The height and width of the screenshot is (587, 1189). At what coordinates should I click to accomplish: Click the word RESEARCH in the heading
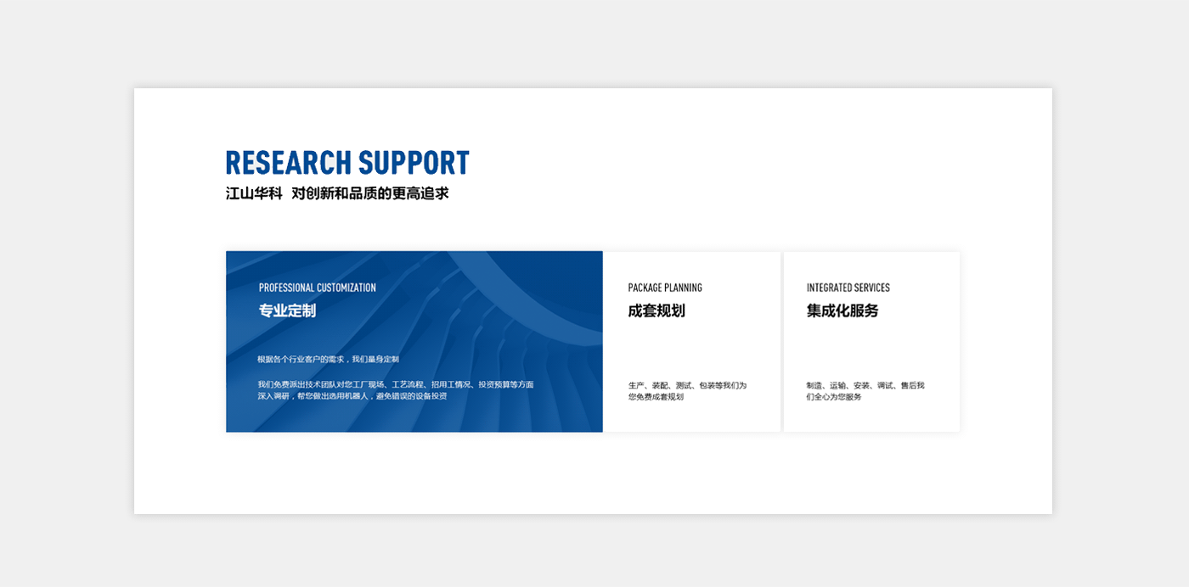pyautogui.click(x=288, y=163)
